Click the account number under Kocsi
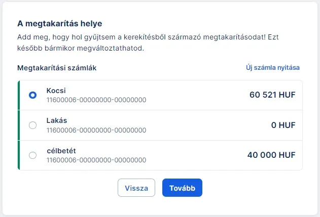This screenshot has width=320, height=217. (x=96, y=100)
